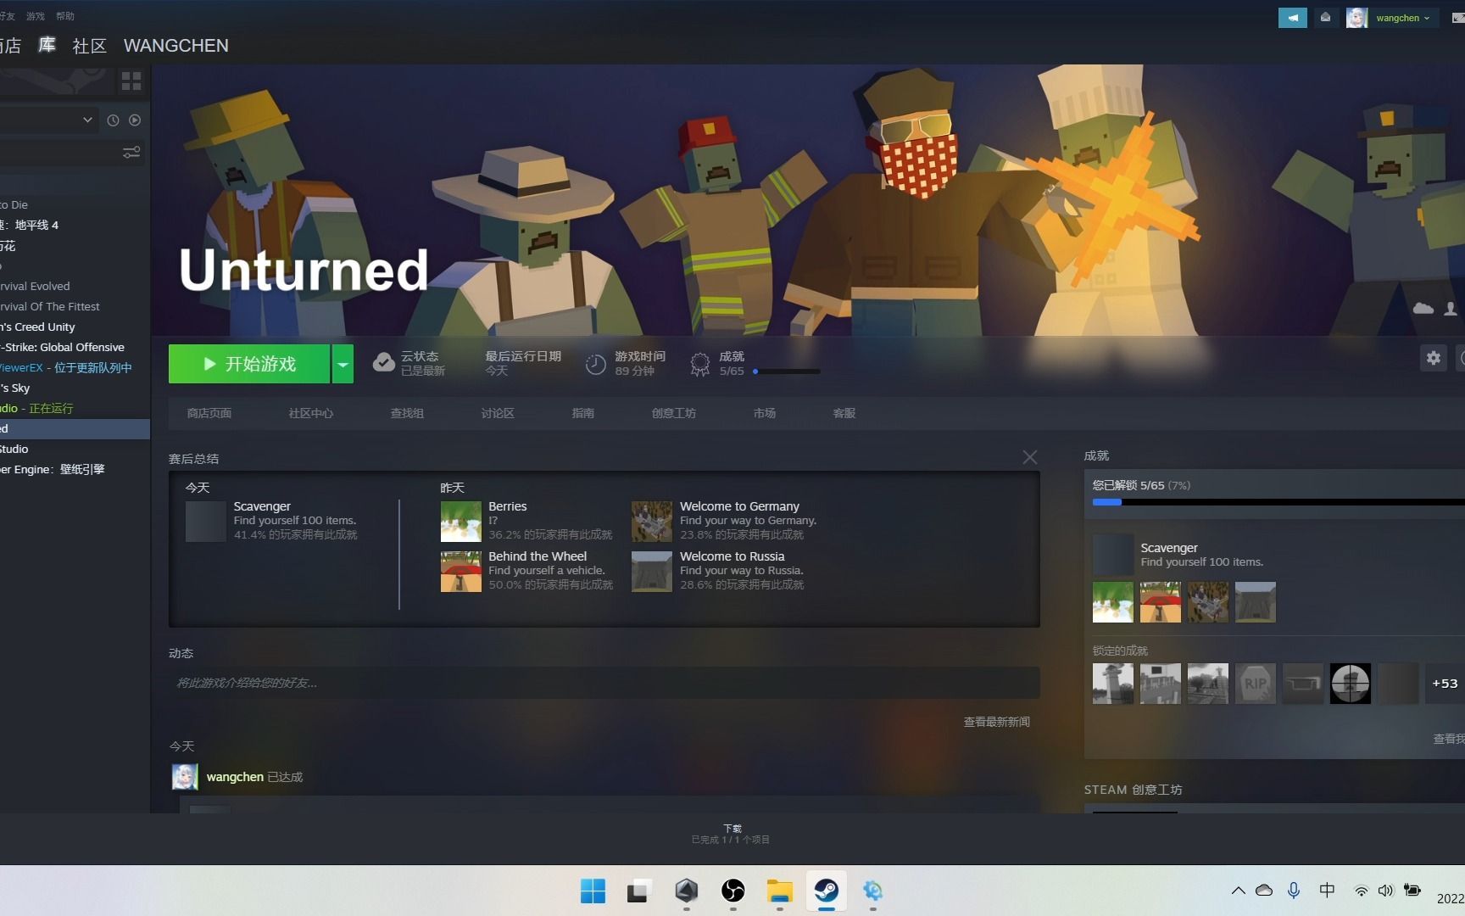Open File Explorer from the taskbar
Image resolution: width=1465 pixels, height=916 pixels.
[x=779, y=891]
